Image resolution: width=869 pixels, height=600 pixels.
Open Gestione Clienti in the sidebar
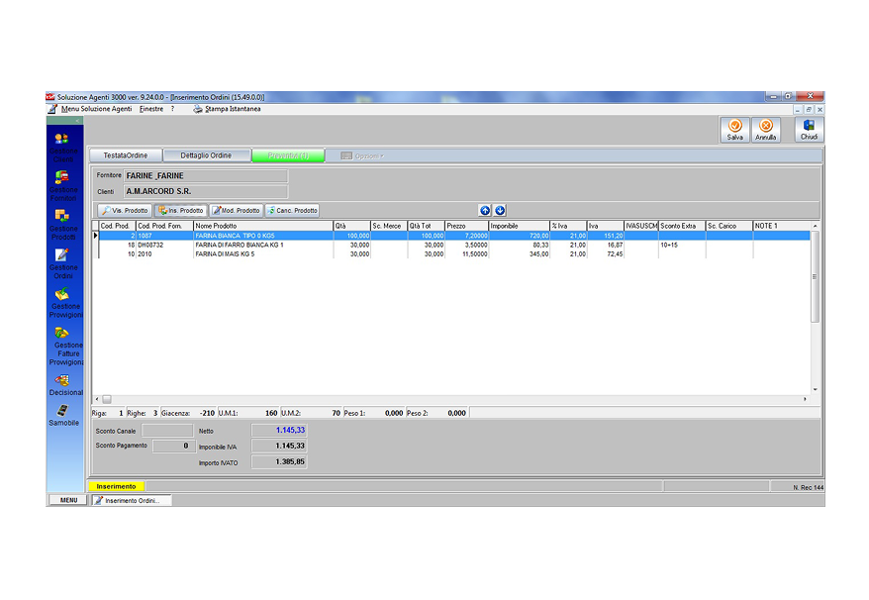point(62,140)
